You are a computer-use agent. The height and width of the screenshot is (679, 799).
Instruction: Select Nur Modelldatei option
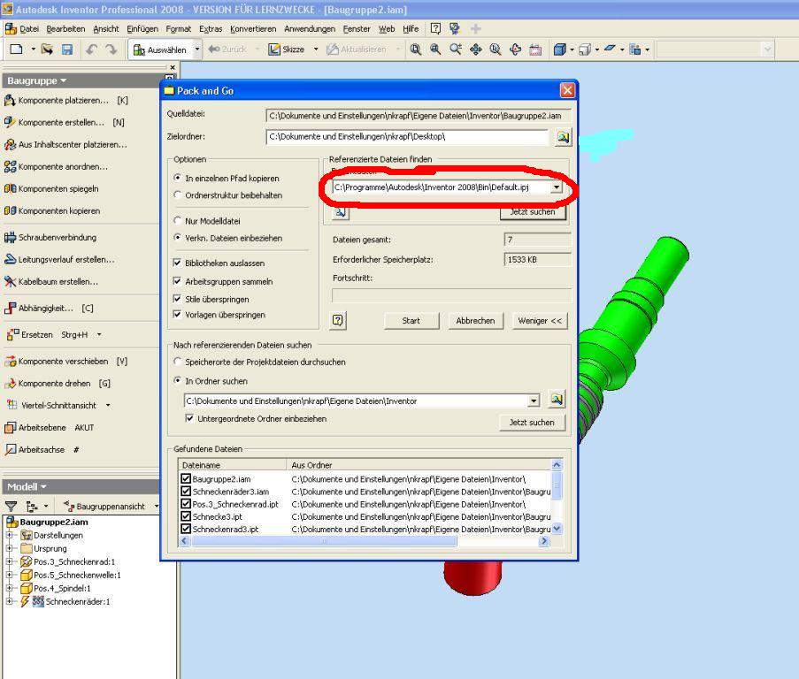coord(177,220)
